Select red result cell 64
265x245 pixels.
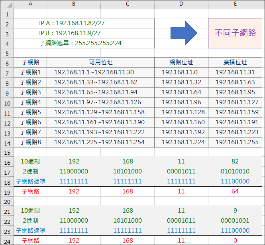point(235,191)
